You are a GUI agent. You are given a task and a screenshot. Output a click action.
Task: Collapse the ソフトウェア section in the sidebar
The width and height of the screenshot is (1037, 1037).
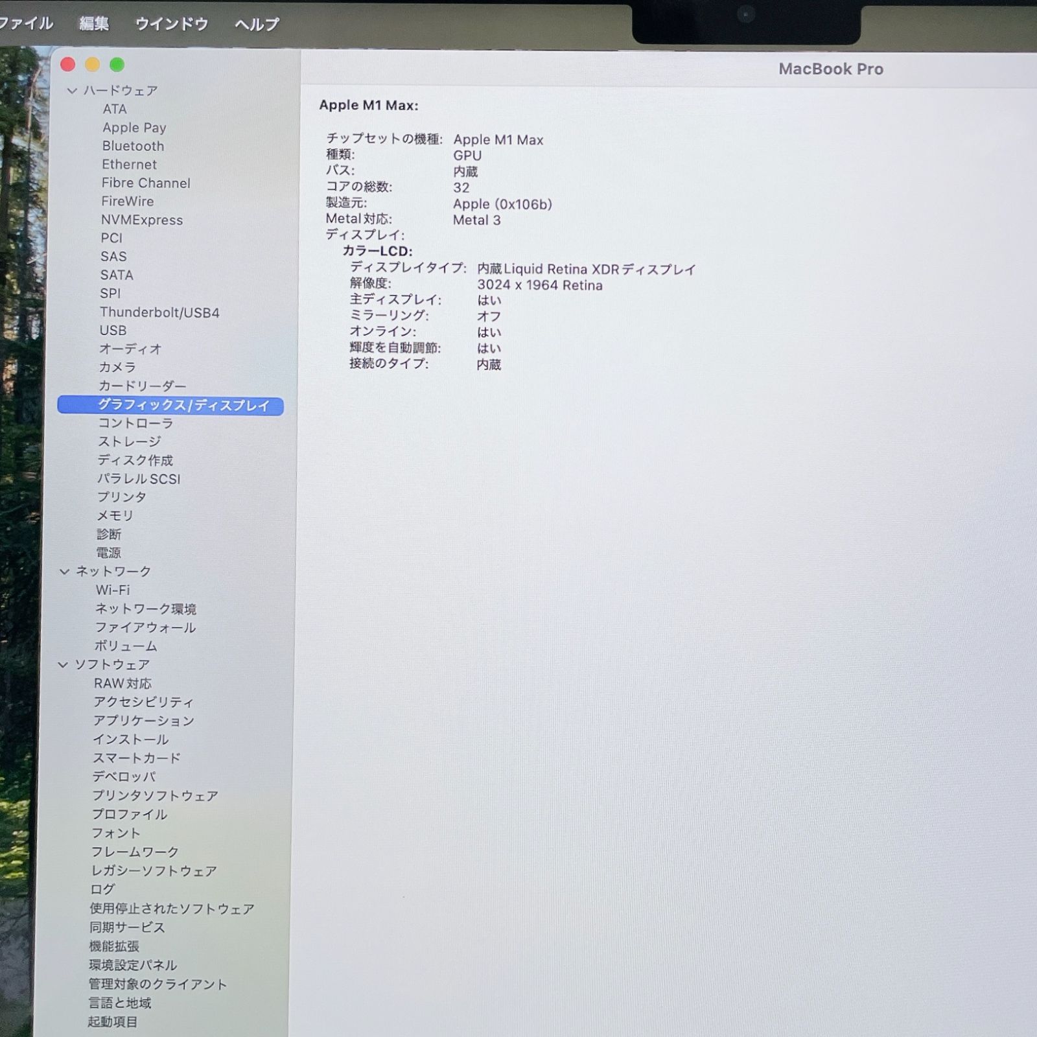(x=62, y=664)
